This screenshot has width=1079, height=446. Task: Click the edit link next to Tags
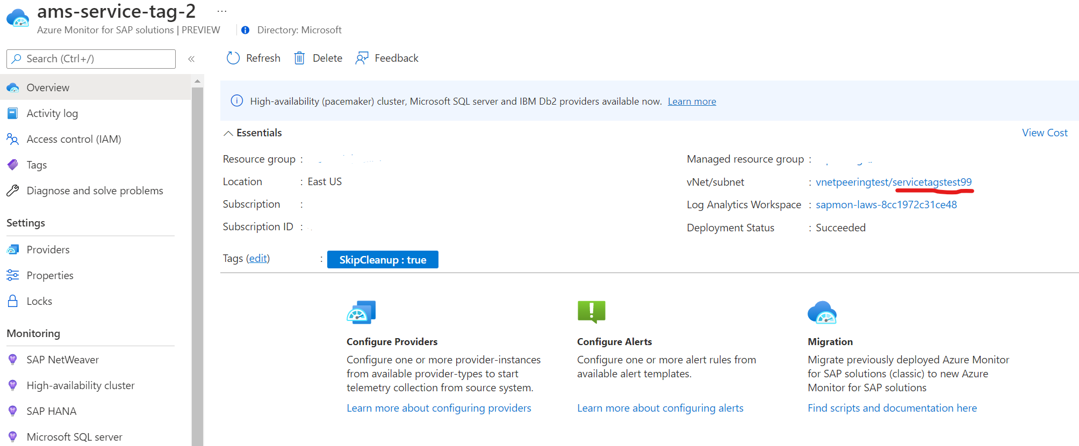click(x=258, y=258)
